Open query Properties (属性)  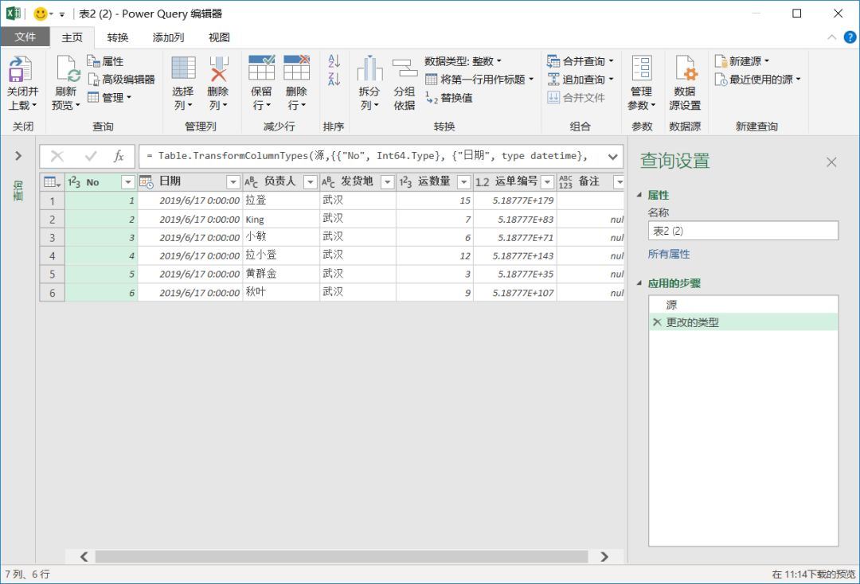pos(105,61)
